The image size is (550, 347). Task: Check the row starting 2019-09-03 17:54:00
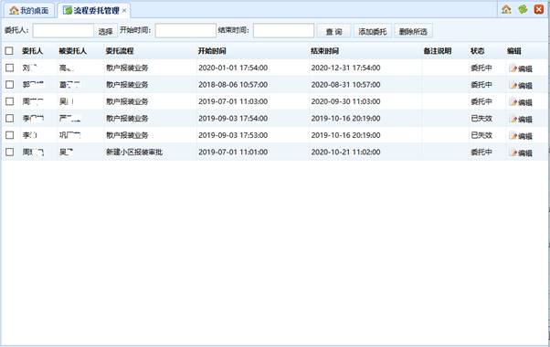tap(9, 118)
